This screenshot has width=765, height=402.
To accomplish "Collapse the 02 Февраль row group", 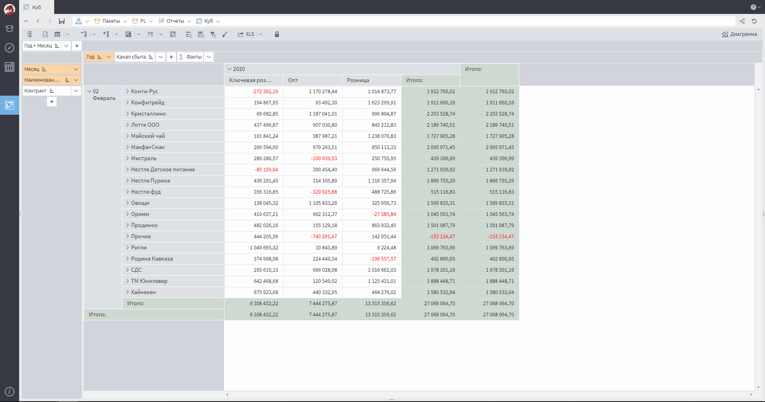I will 89,91.
